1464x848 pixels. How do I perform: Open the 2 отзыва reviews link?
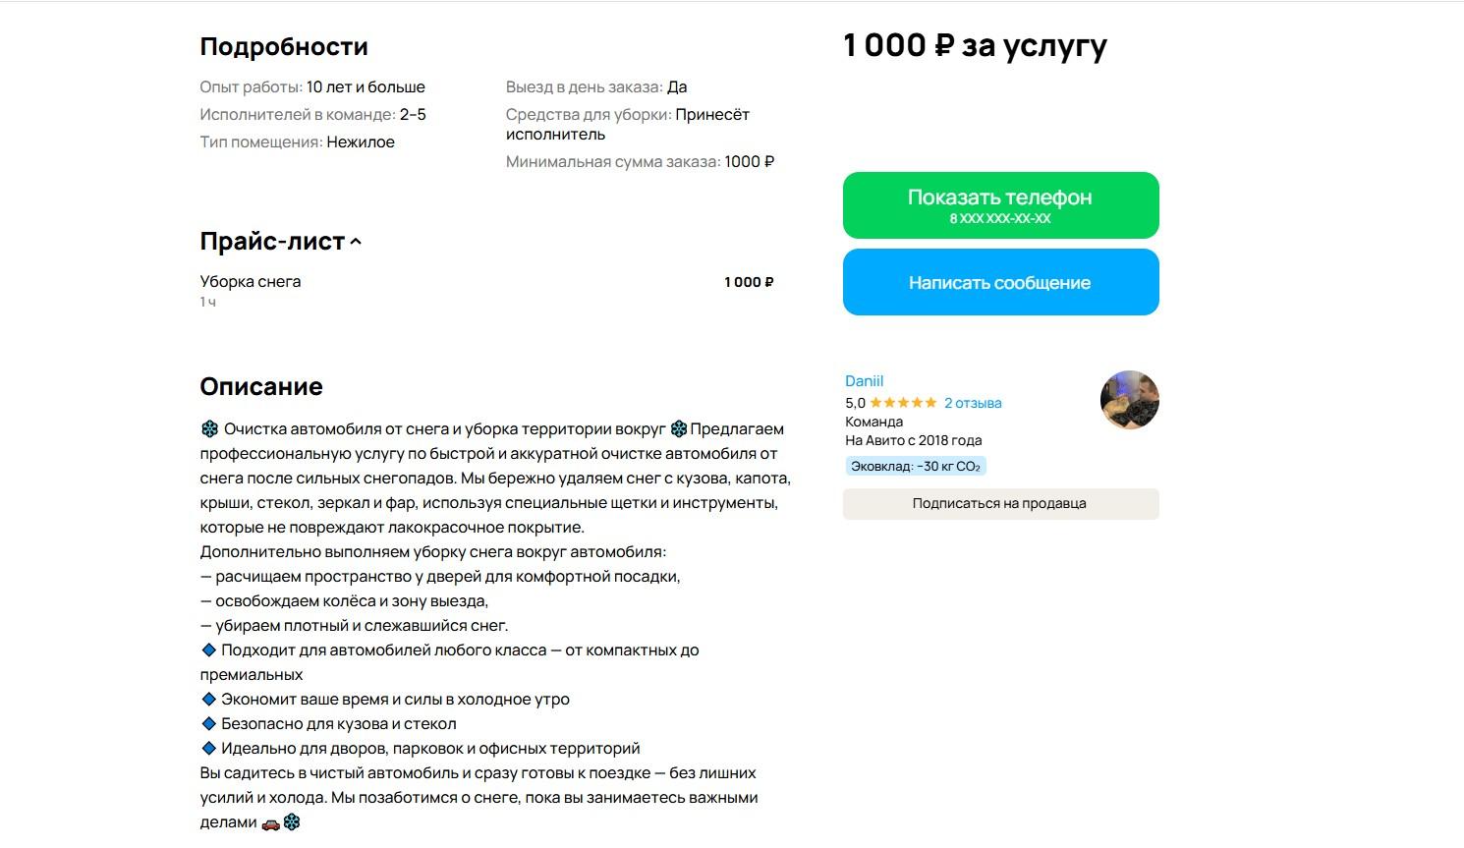(x=973, y=403)
